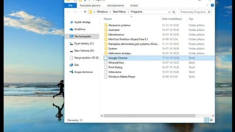235x132 pixels.
Task: Click the Start Menu breadcrumb segment
Action: [x=119, y=12]
